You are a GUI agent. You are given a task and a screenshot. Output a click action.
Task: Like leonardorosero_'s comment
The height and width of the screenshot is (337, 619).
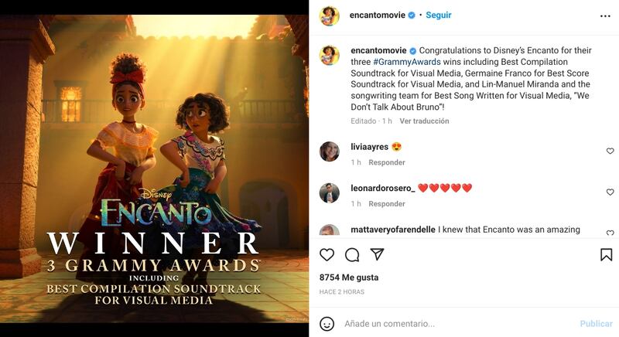point(610,192)
